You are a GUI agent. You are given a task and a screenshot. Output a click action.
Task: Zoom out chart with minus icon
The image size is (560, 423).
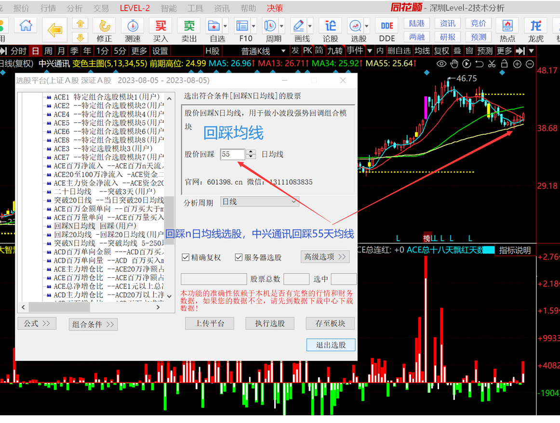pos(530,64)
